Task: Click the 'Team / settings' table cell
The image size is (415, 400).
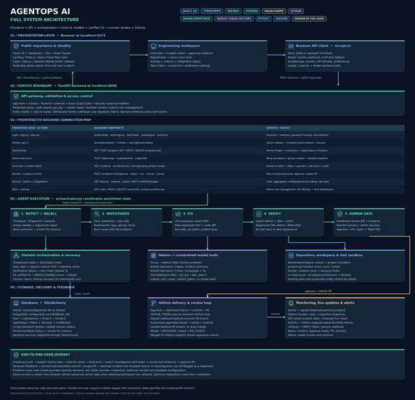Action: pos(21,190)
